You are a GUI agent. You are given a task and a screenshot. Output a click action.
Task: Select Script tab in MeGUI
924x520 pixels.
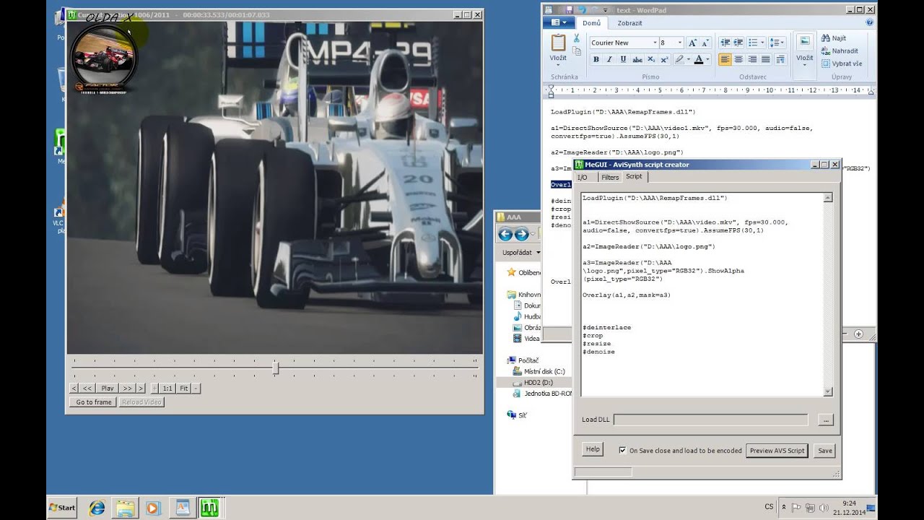(x=634, y=176)
